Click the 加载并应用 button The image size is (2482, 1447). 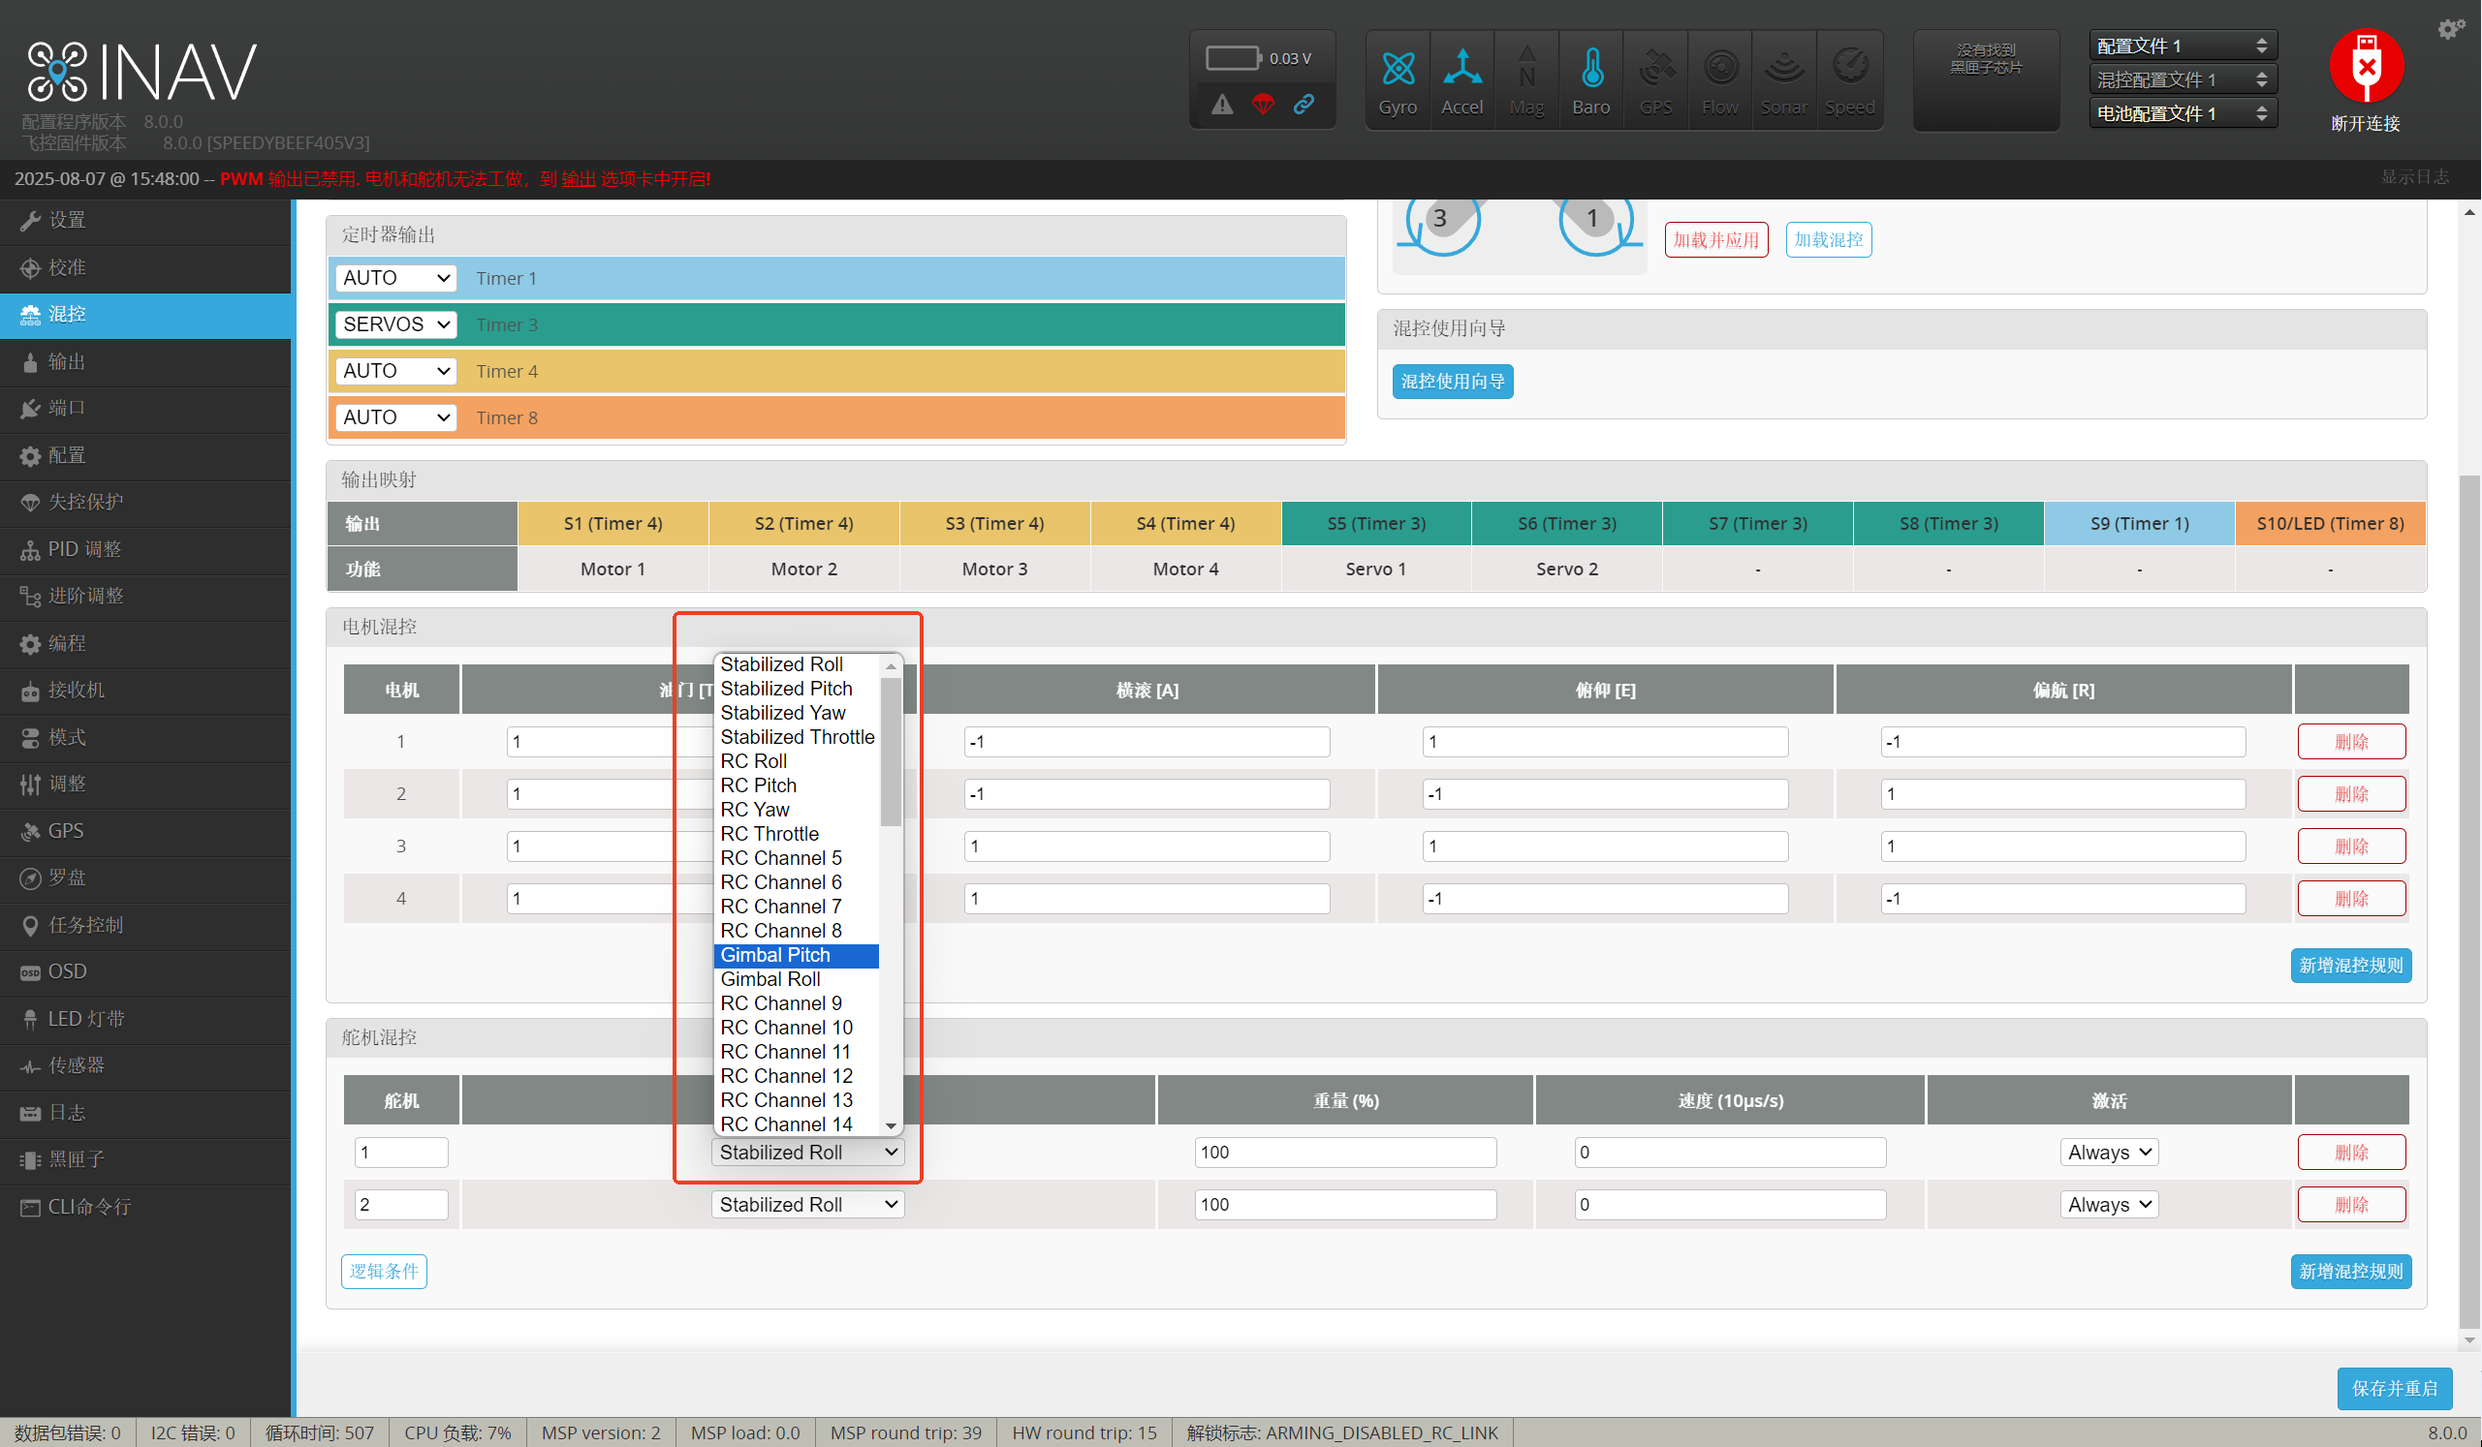coord(1715,240)
